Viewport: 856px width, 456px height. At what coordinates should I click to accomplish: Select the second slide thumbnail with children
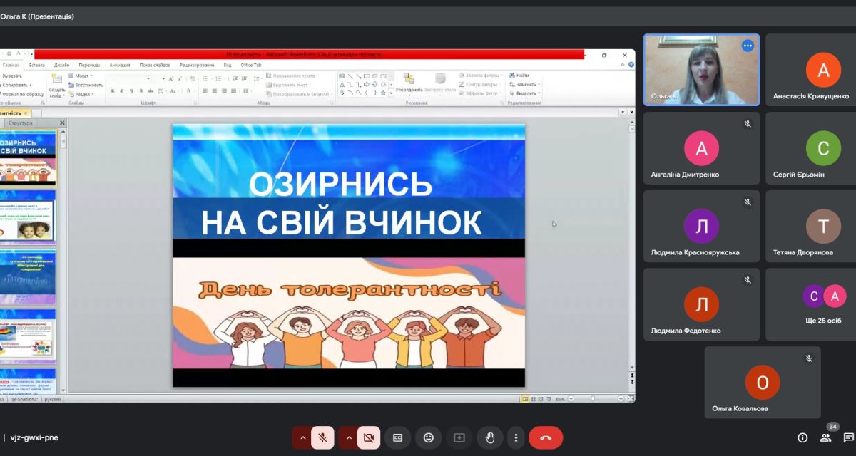pyautogui.click(x=29, y=216)
